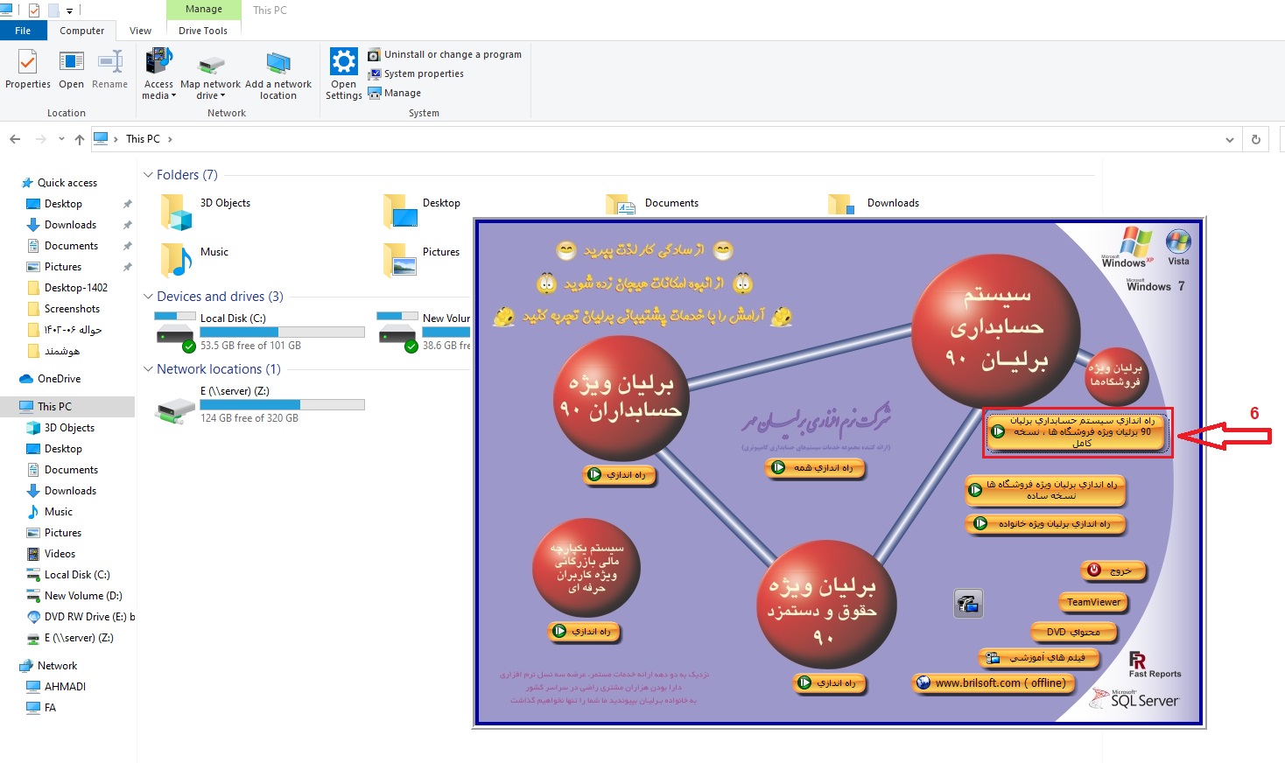The height and width of the screenshot is (763, 1285).
Task: Collapse the Folders (7) group
Action: (x=149, y=175)
